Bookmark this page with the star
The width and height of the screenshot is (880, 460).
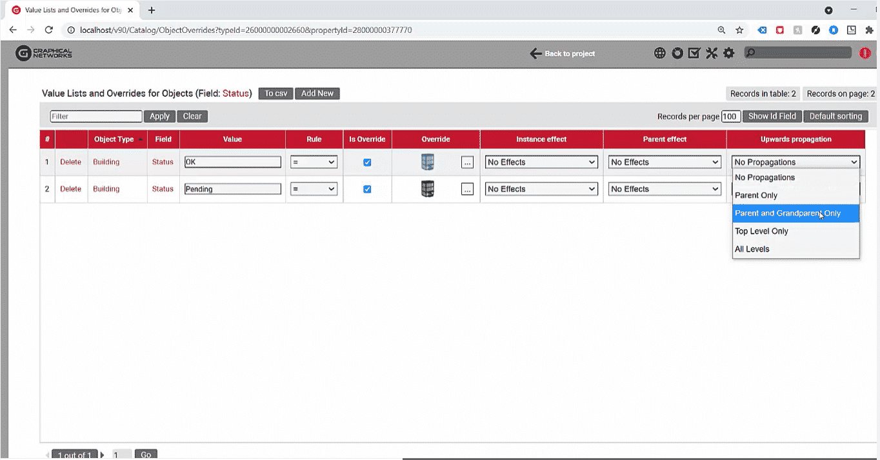click(x=740, y=30)
